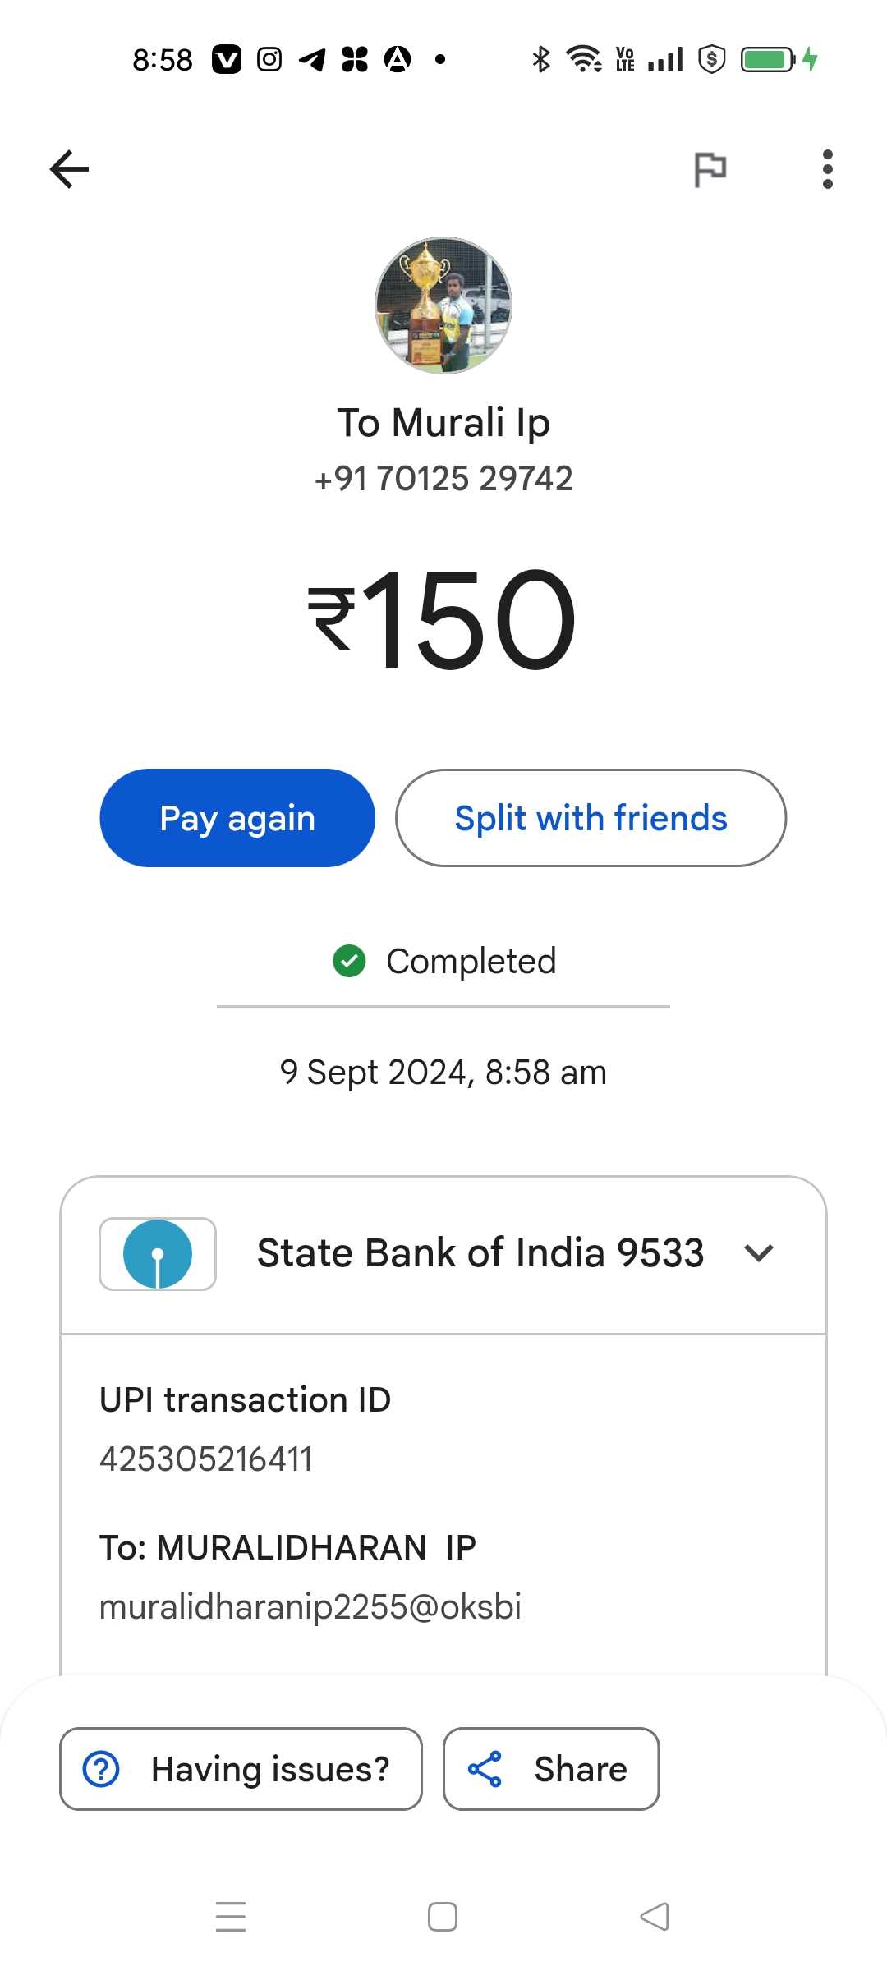
Task: Tap the Android recents menu icon
Action: (x=231, y=1917)
